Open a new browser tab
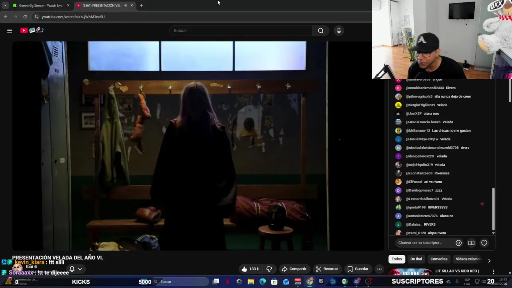This screenshot has height=288, width=512. (x=141, y=5)
